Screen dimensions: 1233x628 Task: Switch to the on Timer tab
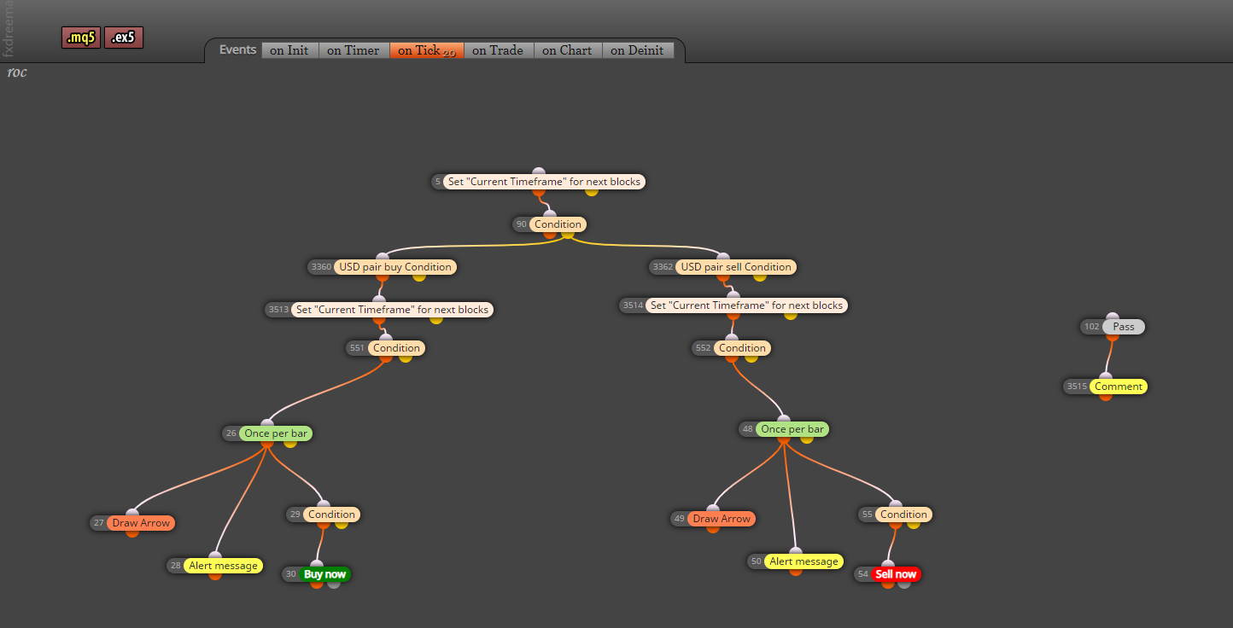click(x=354, y=50)
